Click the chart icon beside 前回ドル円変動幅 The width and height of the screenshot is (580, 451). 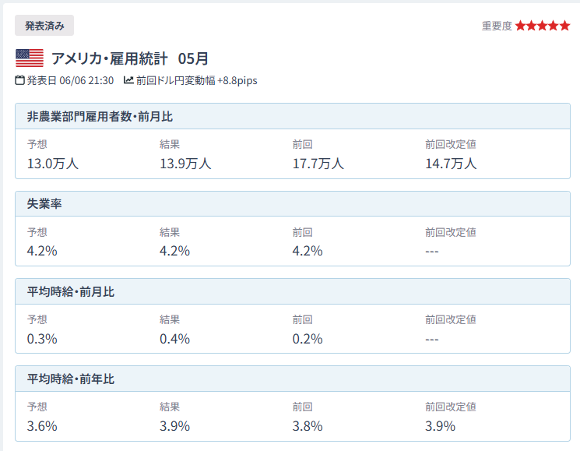point(128,80)
